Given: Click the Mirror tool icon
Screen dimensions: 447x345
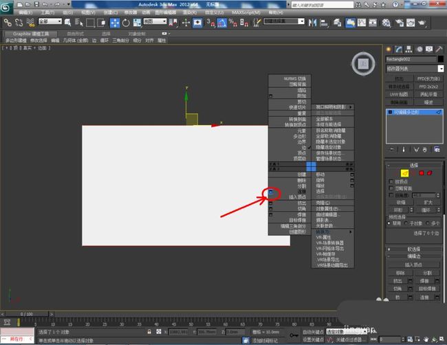Looking at the screenshot, I should pos(312,23).
